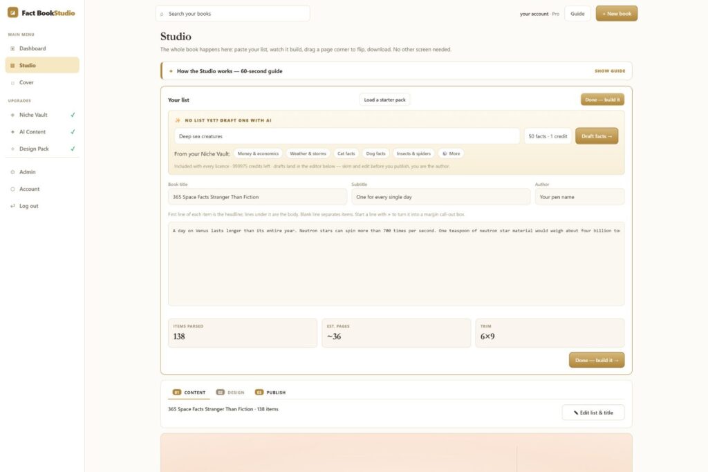The width and height of the screenshot is (708, 472).
Task: Click the search magnifier icon
Action: [162, 14]
